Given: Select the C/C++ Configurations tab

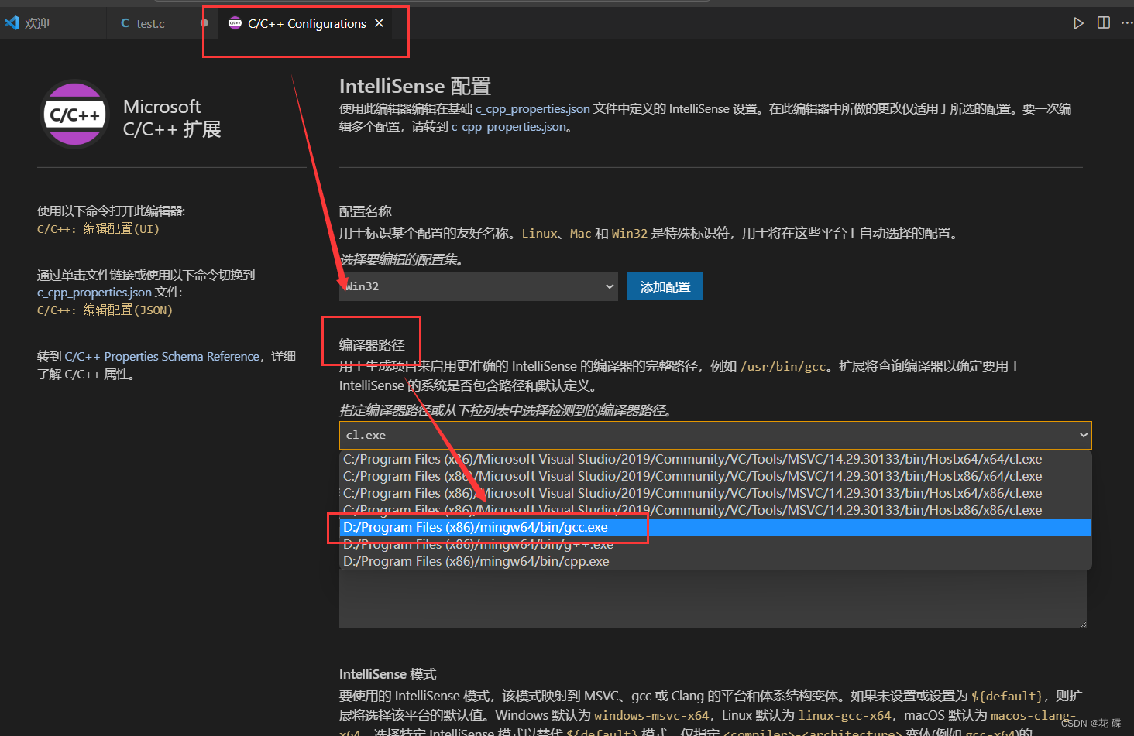Looking at the screenshot, I should click(x=307, y=23).
